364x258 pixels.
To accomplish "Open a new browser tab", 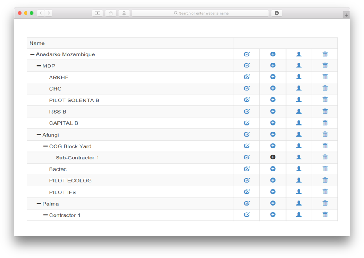I will (x=346, y=15).
